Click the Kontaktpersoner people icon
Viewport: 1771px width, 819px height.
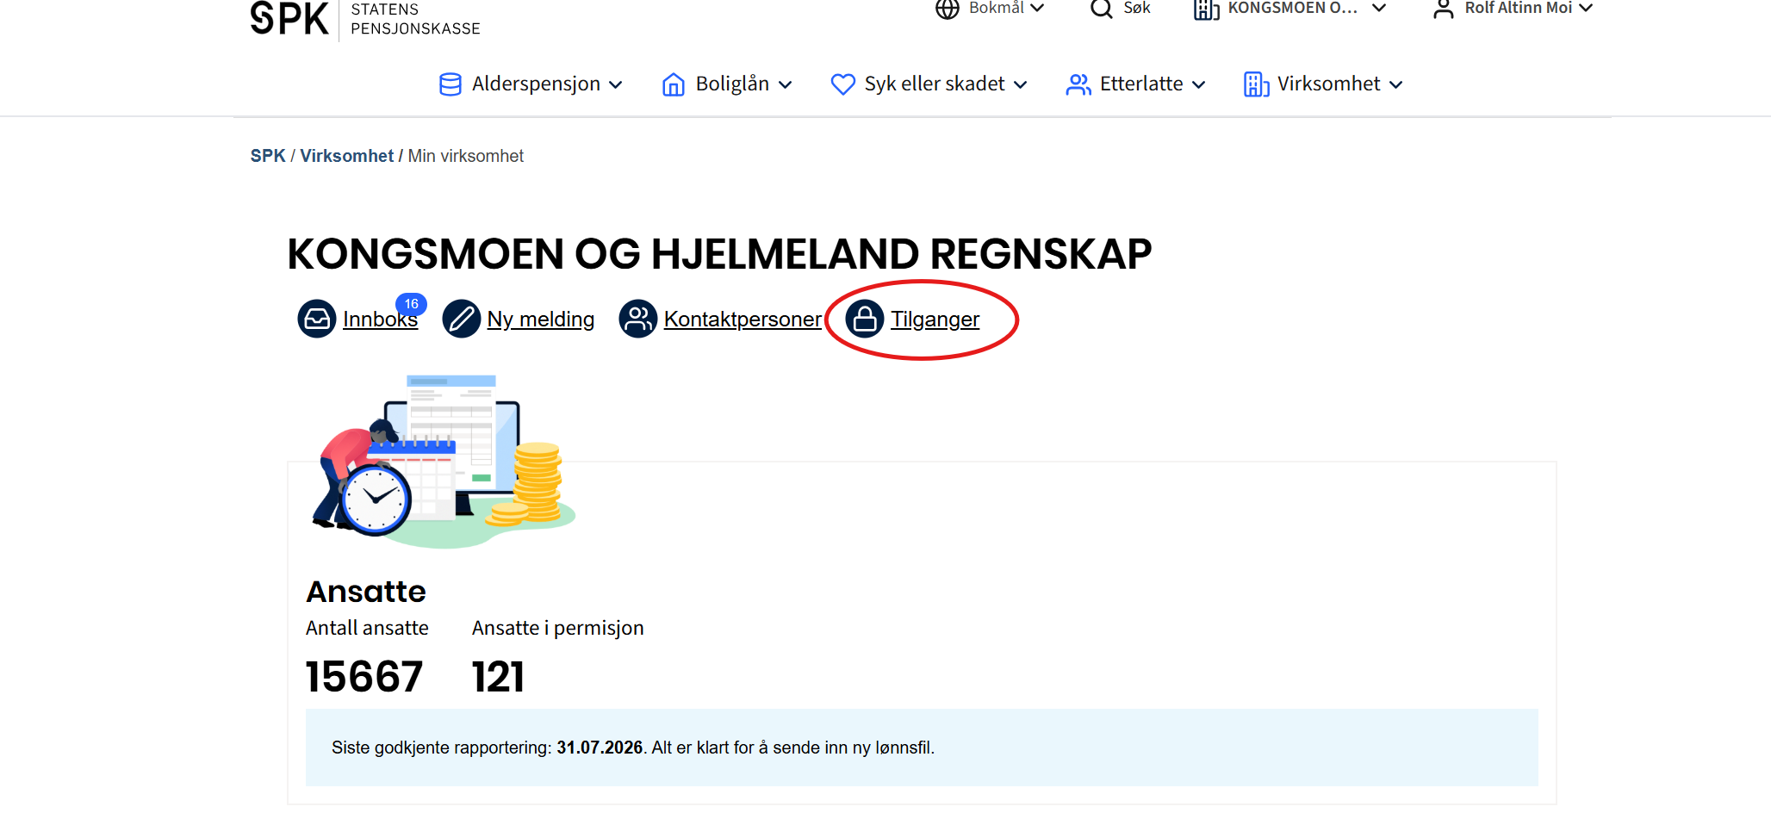pos(638,320)
